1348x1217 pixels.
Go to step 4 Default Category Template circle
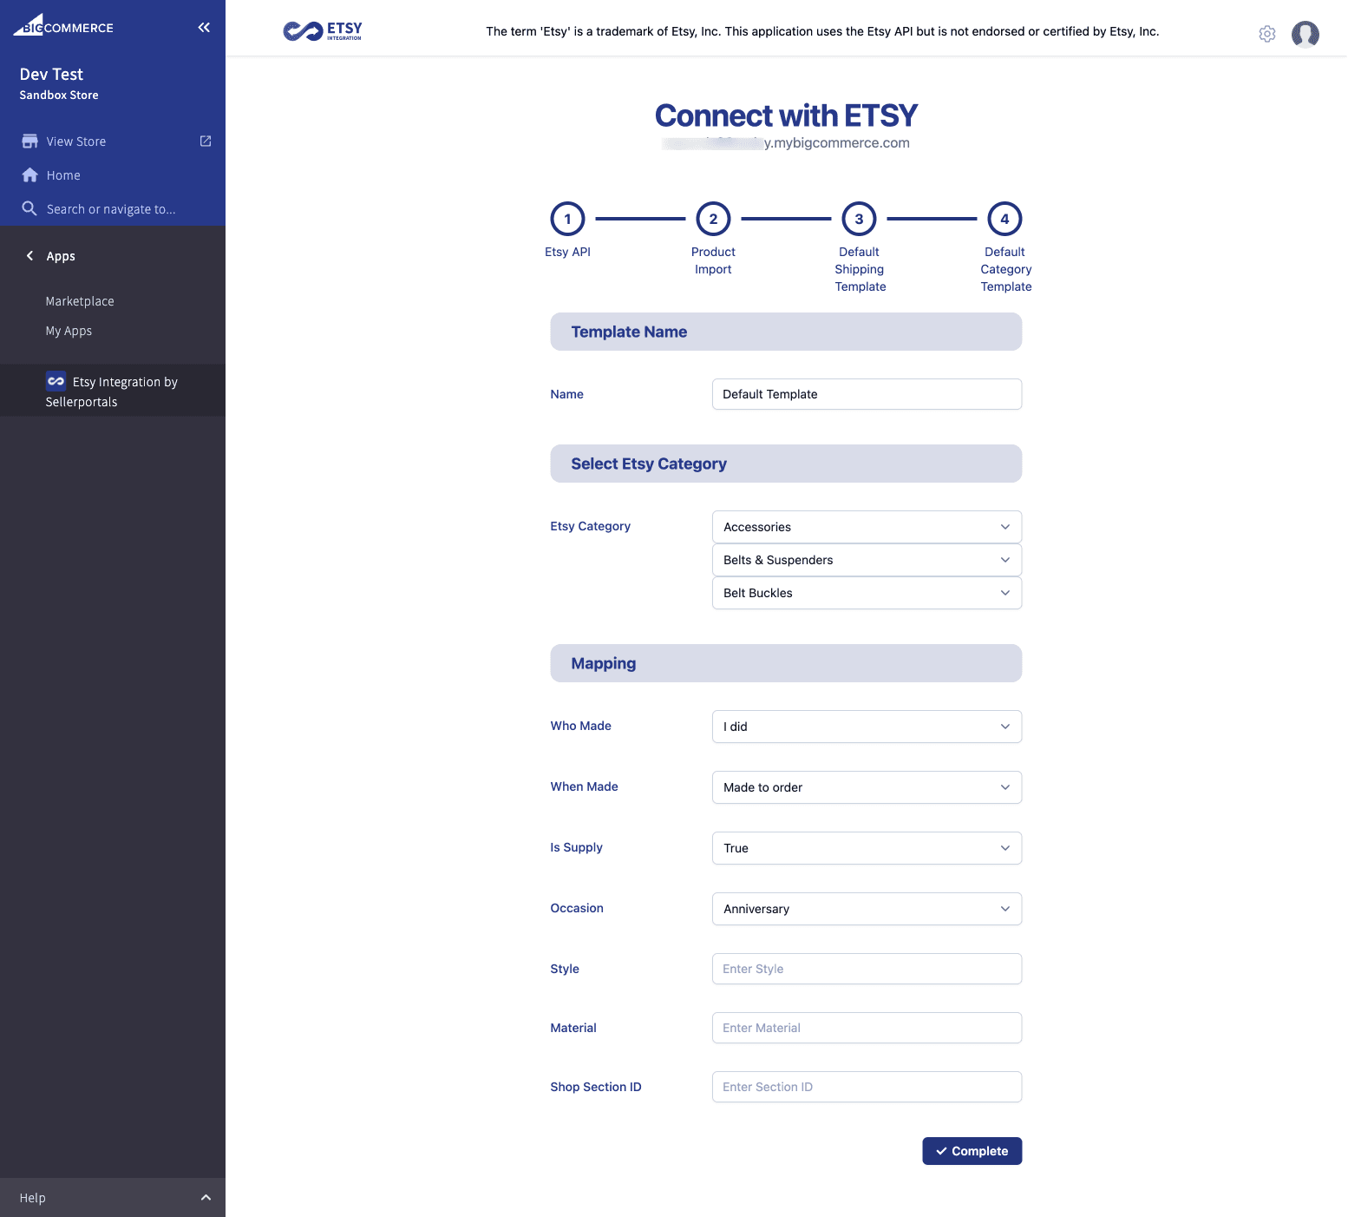point(1005,219)
